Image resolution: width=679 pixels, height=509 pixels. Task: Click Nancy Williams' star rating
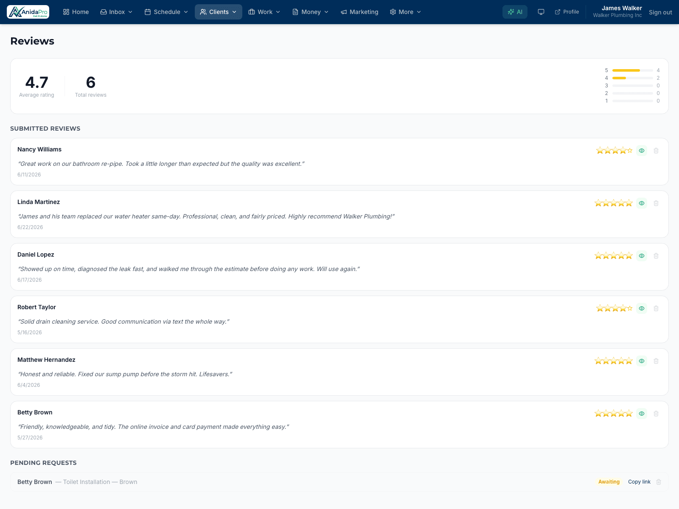tap(614, 151)
